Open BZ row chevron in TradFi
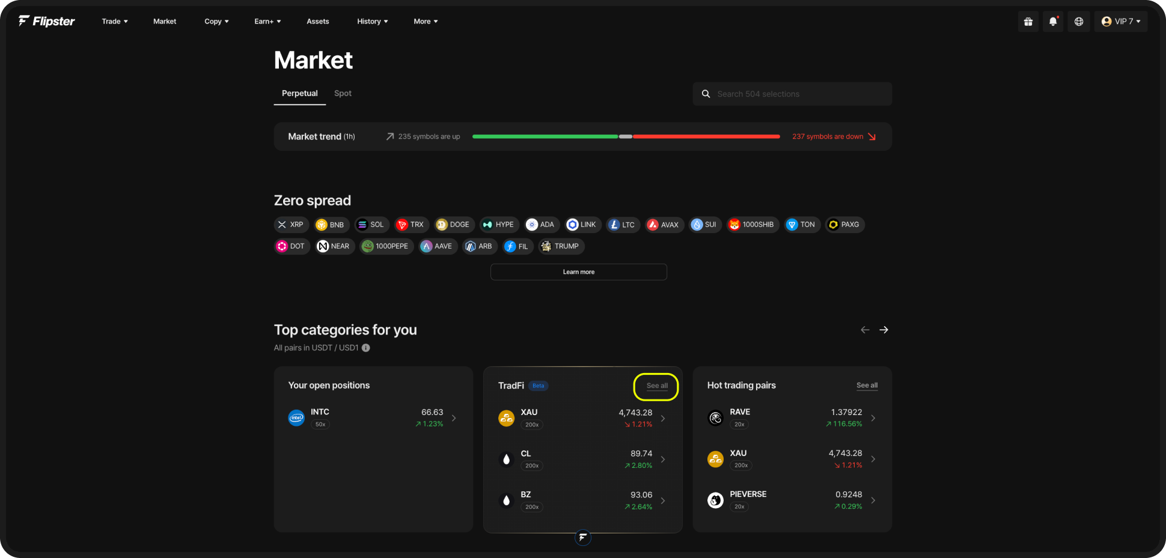The image size is (1166, 558). pos(663,500)
